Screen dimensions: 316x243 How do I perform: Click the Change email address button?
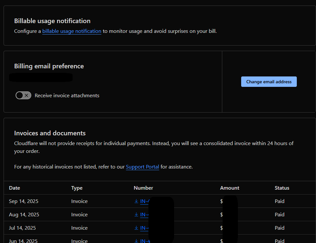pyautogui.click(x=269, y=82)
